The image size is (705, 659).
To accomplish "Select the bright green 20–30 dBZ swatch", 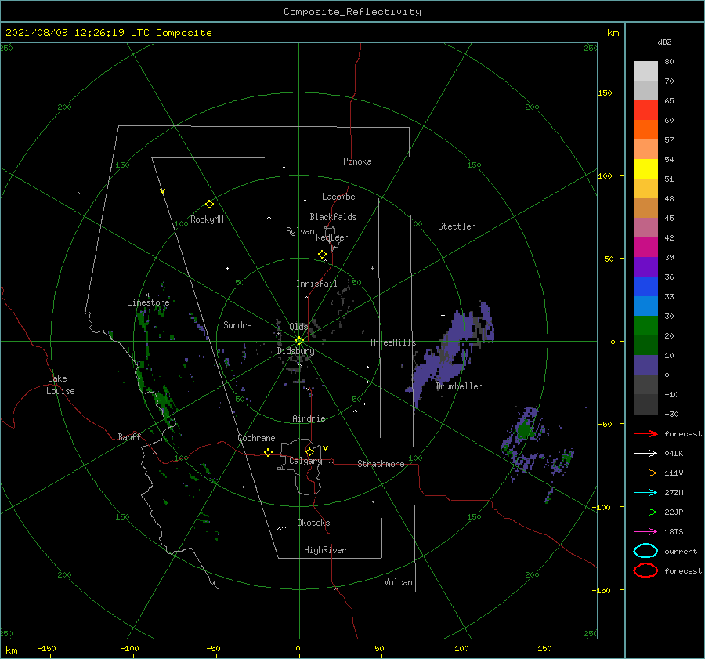I will (645, 326).
